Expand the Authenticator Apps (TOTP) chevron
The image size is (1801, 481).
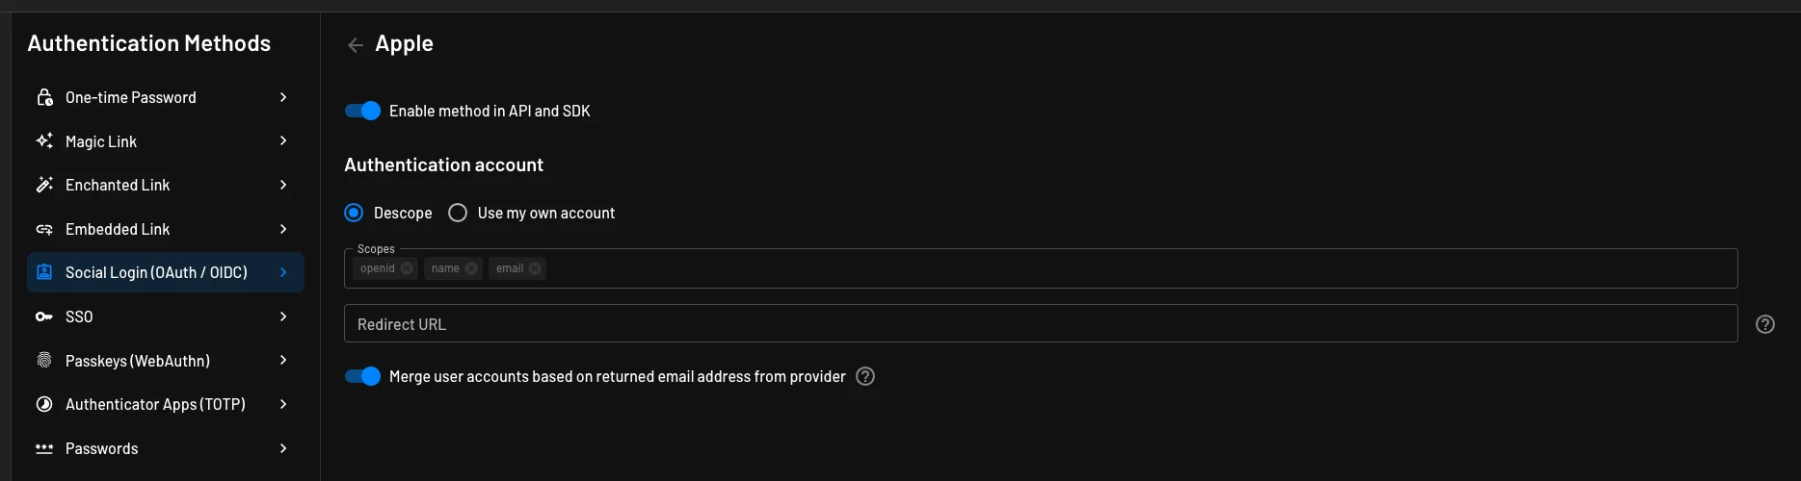point(283,404)
